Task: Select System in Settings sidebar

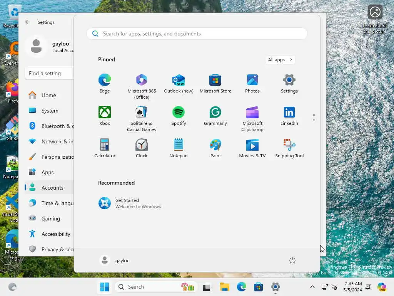Action: [x=49, y=111]
